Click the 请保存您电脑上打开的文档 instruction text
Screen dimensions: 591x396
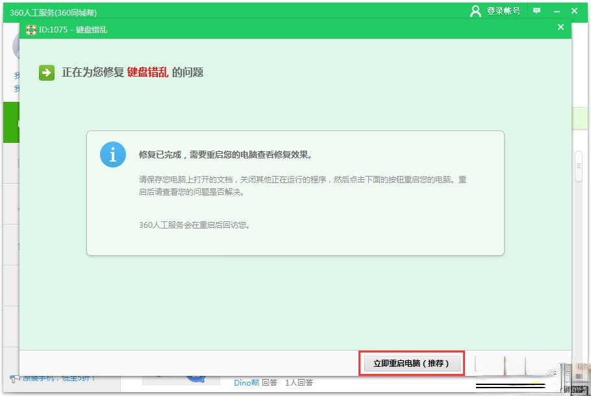[303, 186]
